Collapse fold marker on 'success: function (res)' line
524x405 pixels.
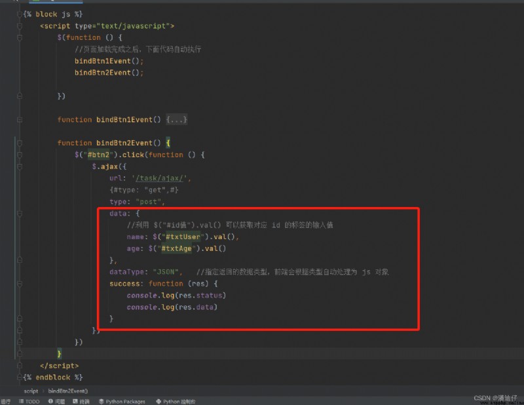tap(20, 284)
